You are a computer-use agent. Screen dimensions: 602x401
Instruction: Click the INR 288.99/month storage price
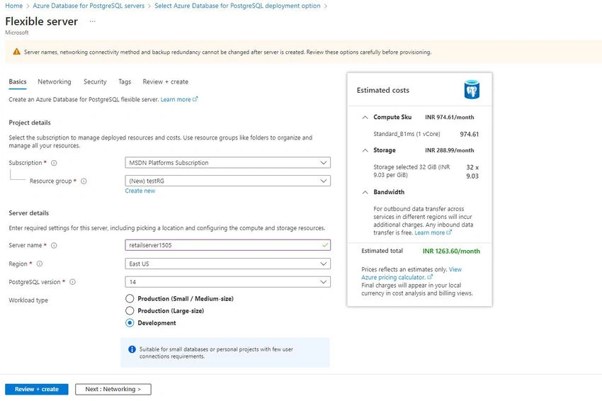click(x=449, y=150)
